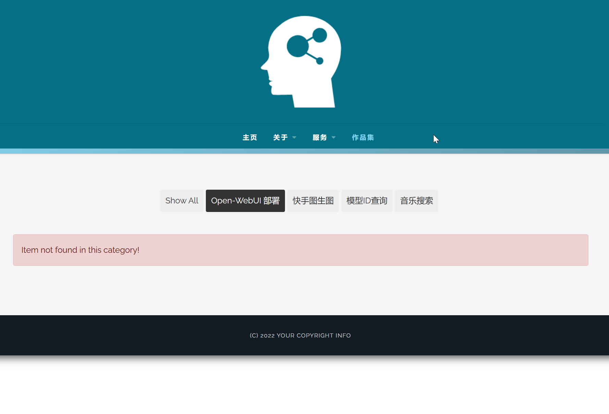609x414 pixels.
Task: Click the upper-right node circle in logo
Action: click(320, 35)
